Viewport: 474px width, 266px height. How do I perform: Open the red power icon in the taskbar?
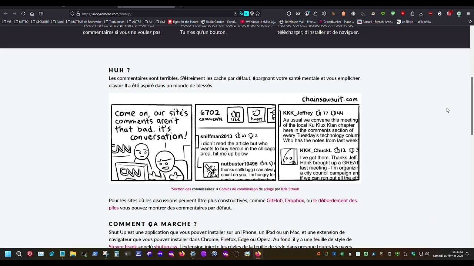[30, 254]
